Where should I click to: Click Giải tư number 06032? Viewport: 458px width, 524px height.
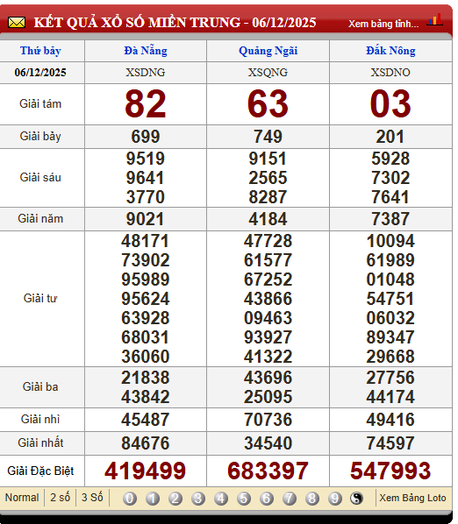pyautogui.click(x=390, y=318)
